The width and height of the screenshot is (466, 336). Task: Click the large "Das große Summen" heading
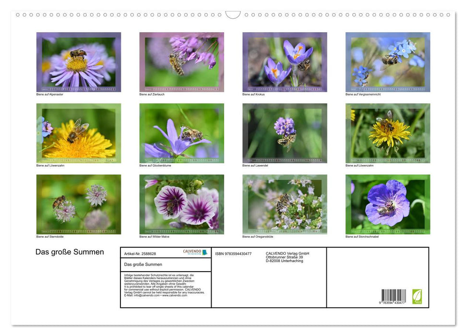click(70, 252)
